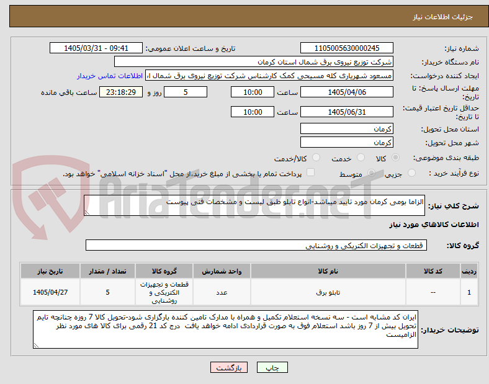489x384 pixels.
Task: Select the متوسط purchase type radio
Action: 371,172
